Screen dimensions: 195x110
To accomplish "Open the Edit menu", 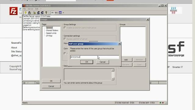I will click(x=37, y=9).
